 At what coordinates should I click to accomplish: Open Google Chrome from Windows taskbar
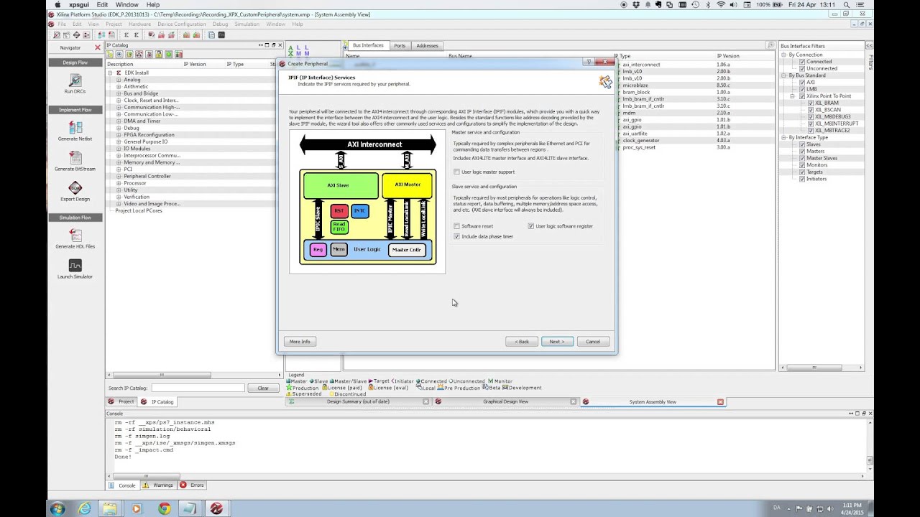164,508
